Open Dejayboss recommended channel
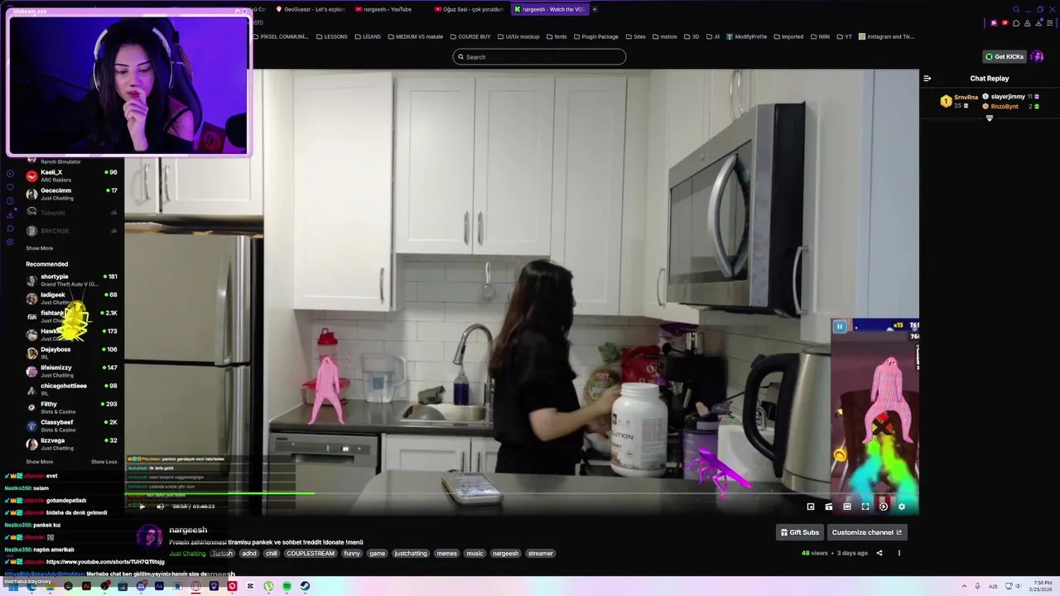Viewport: 1060px width, 596px height. pos(71,353)
